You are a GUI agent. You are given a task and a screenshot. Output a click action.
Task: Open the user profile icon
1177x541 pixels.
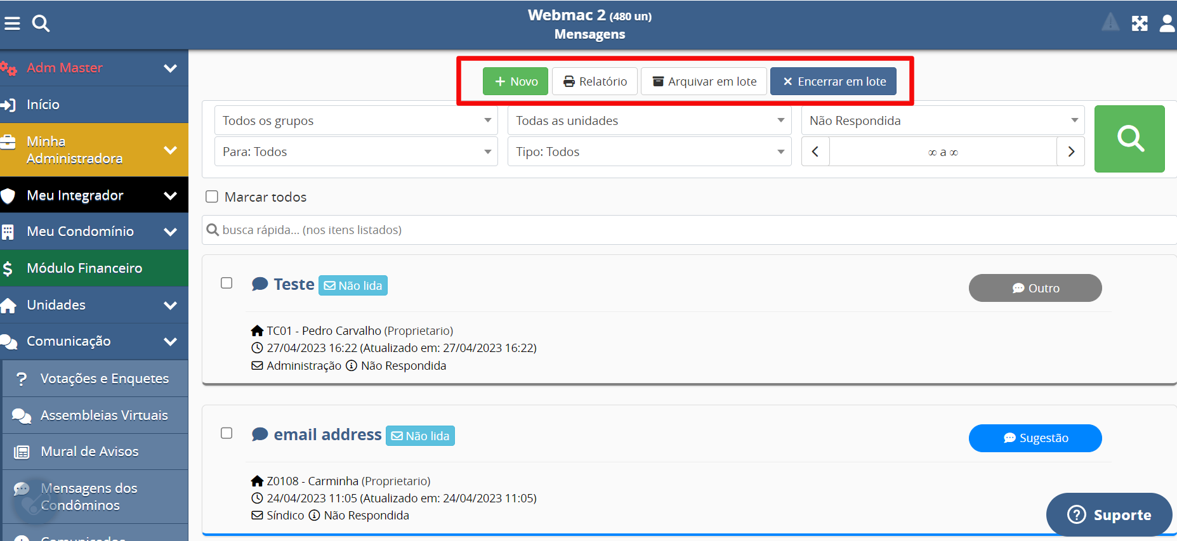(1167, 23)
